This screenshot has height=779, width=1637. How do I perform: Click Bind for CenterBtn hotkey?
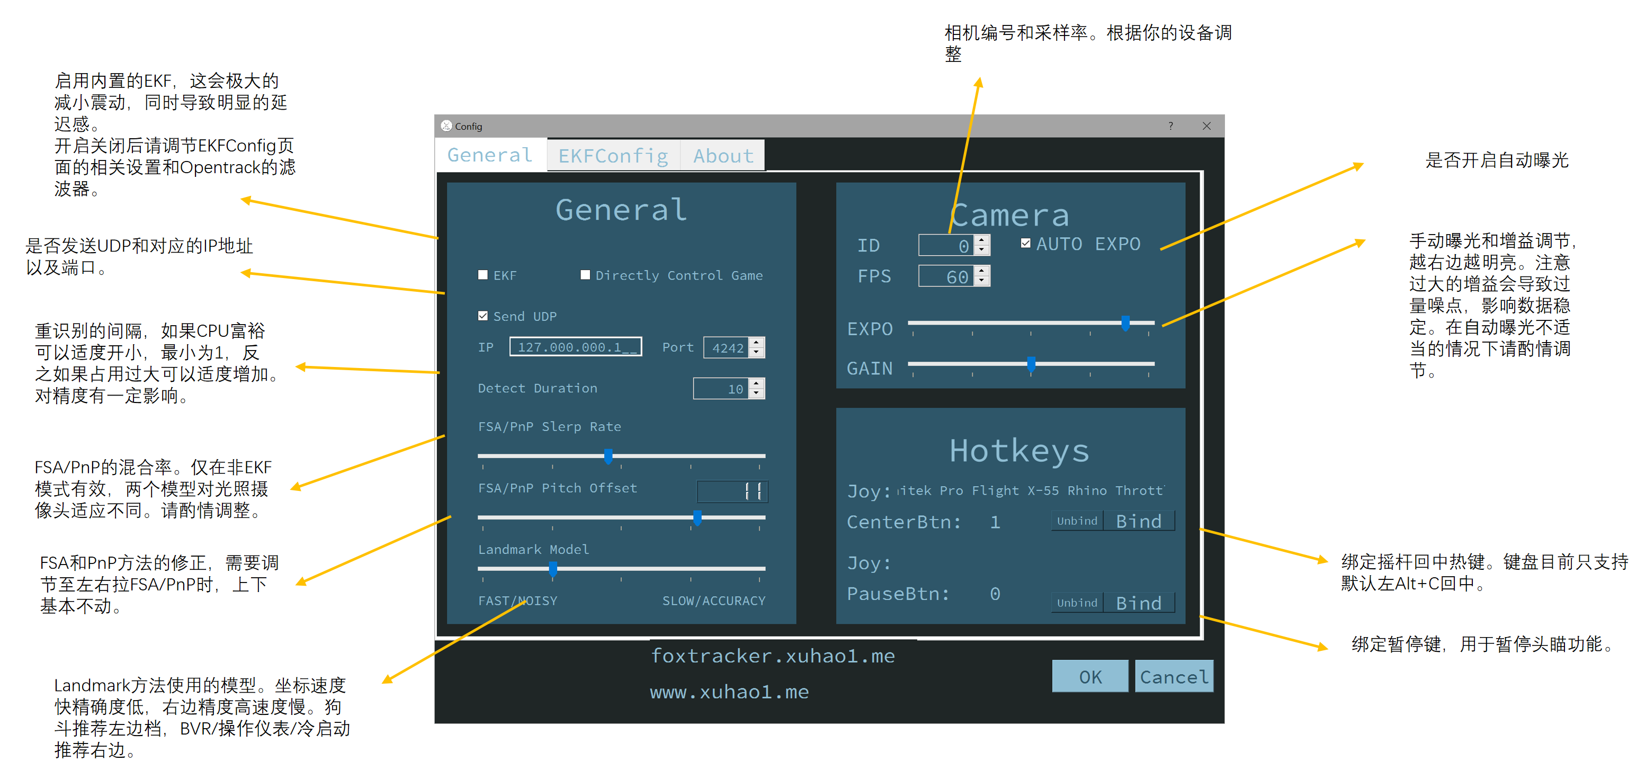1138,521
